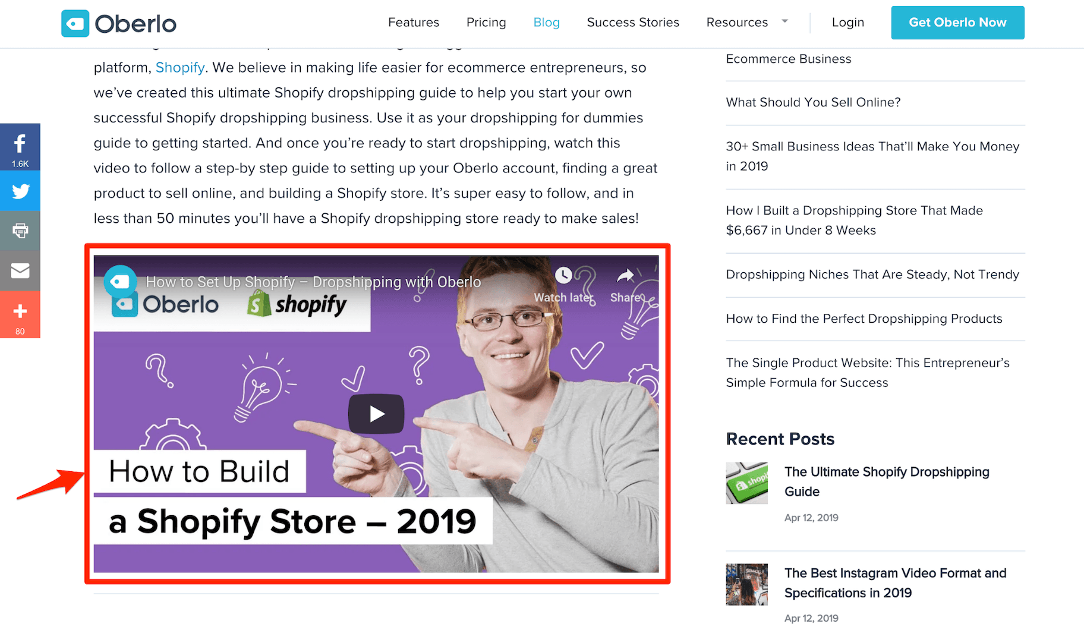Click the print icon in share sidebar
Viewport: 1084px width, 624px height.
[20, 231]
